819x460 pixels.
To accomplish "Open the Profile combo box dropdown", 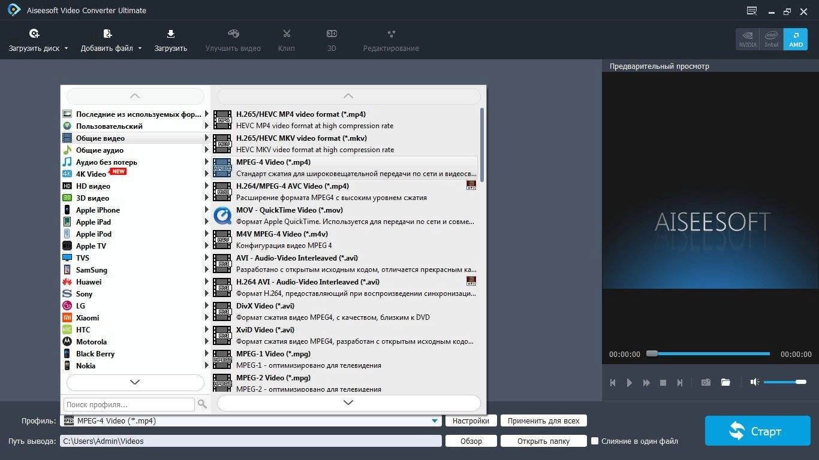I will [435, 421].
